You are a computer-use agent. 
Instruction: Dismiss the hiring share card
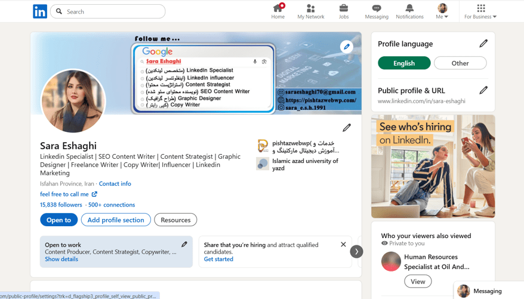[343, 245]
